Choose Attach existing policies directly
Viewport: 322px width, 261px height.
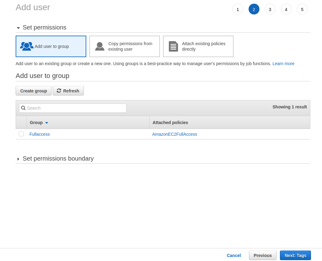[198, 46]
